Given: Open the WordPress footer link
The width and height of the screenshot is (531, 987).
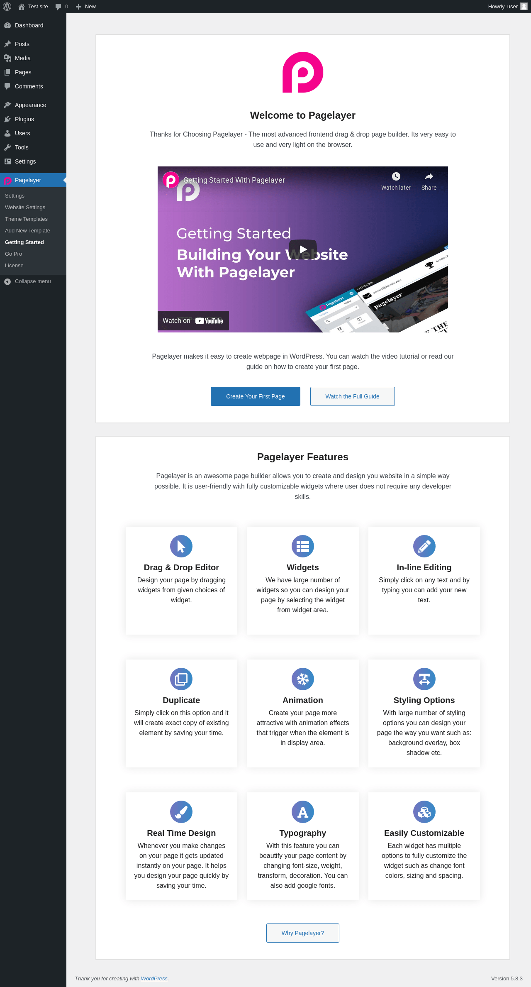Looking at the screenshot, I should click(x=154, y=979).
